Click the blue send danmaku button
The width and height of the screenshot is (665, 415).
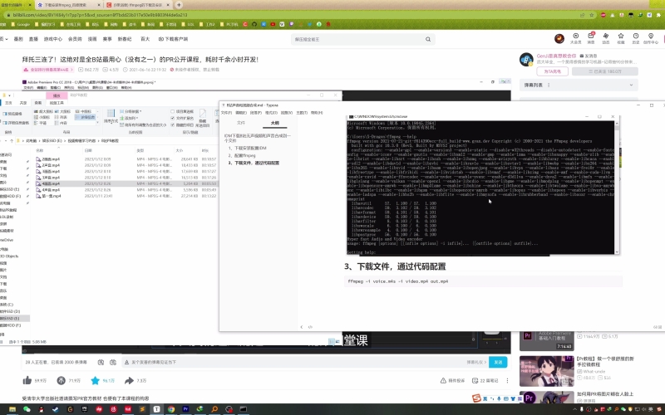point(495,362)
